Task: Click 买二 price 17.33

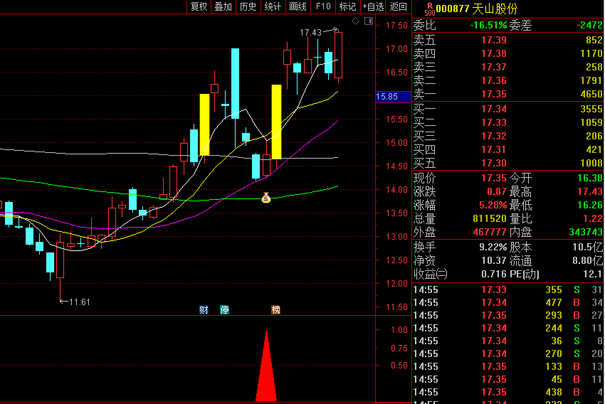Action: tap(493, 122)
